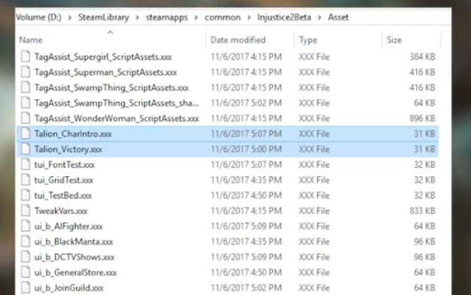Viewport: 471px width, 295px height.
Task: Select the ui_b_DCTVShows.xxx file name
Action: coord(75,257)
